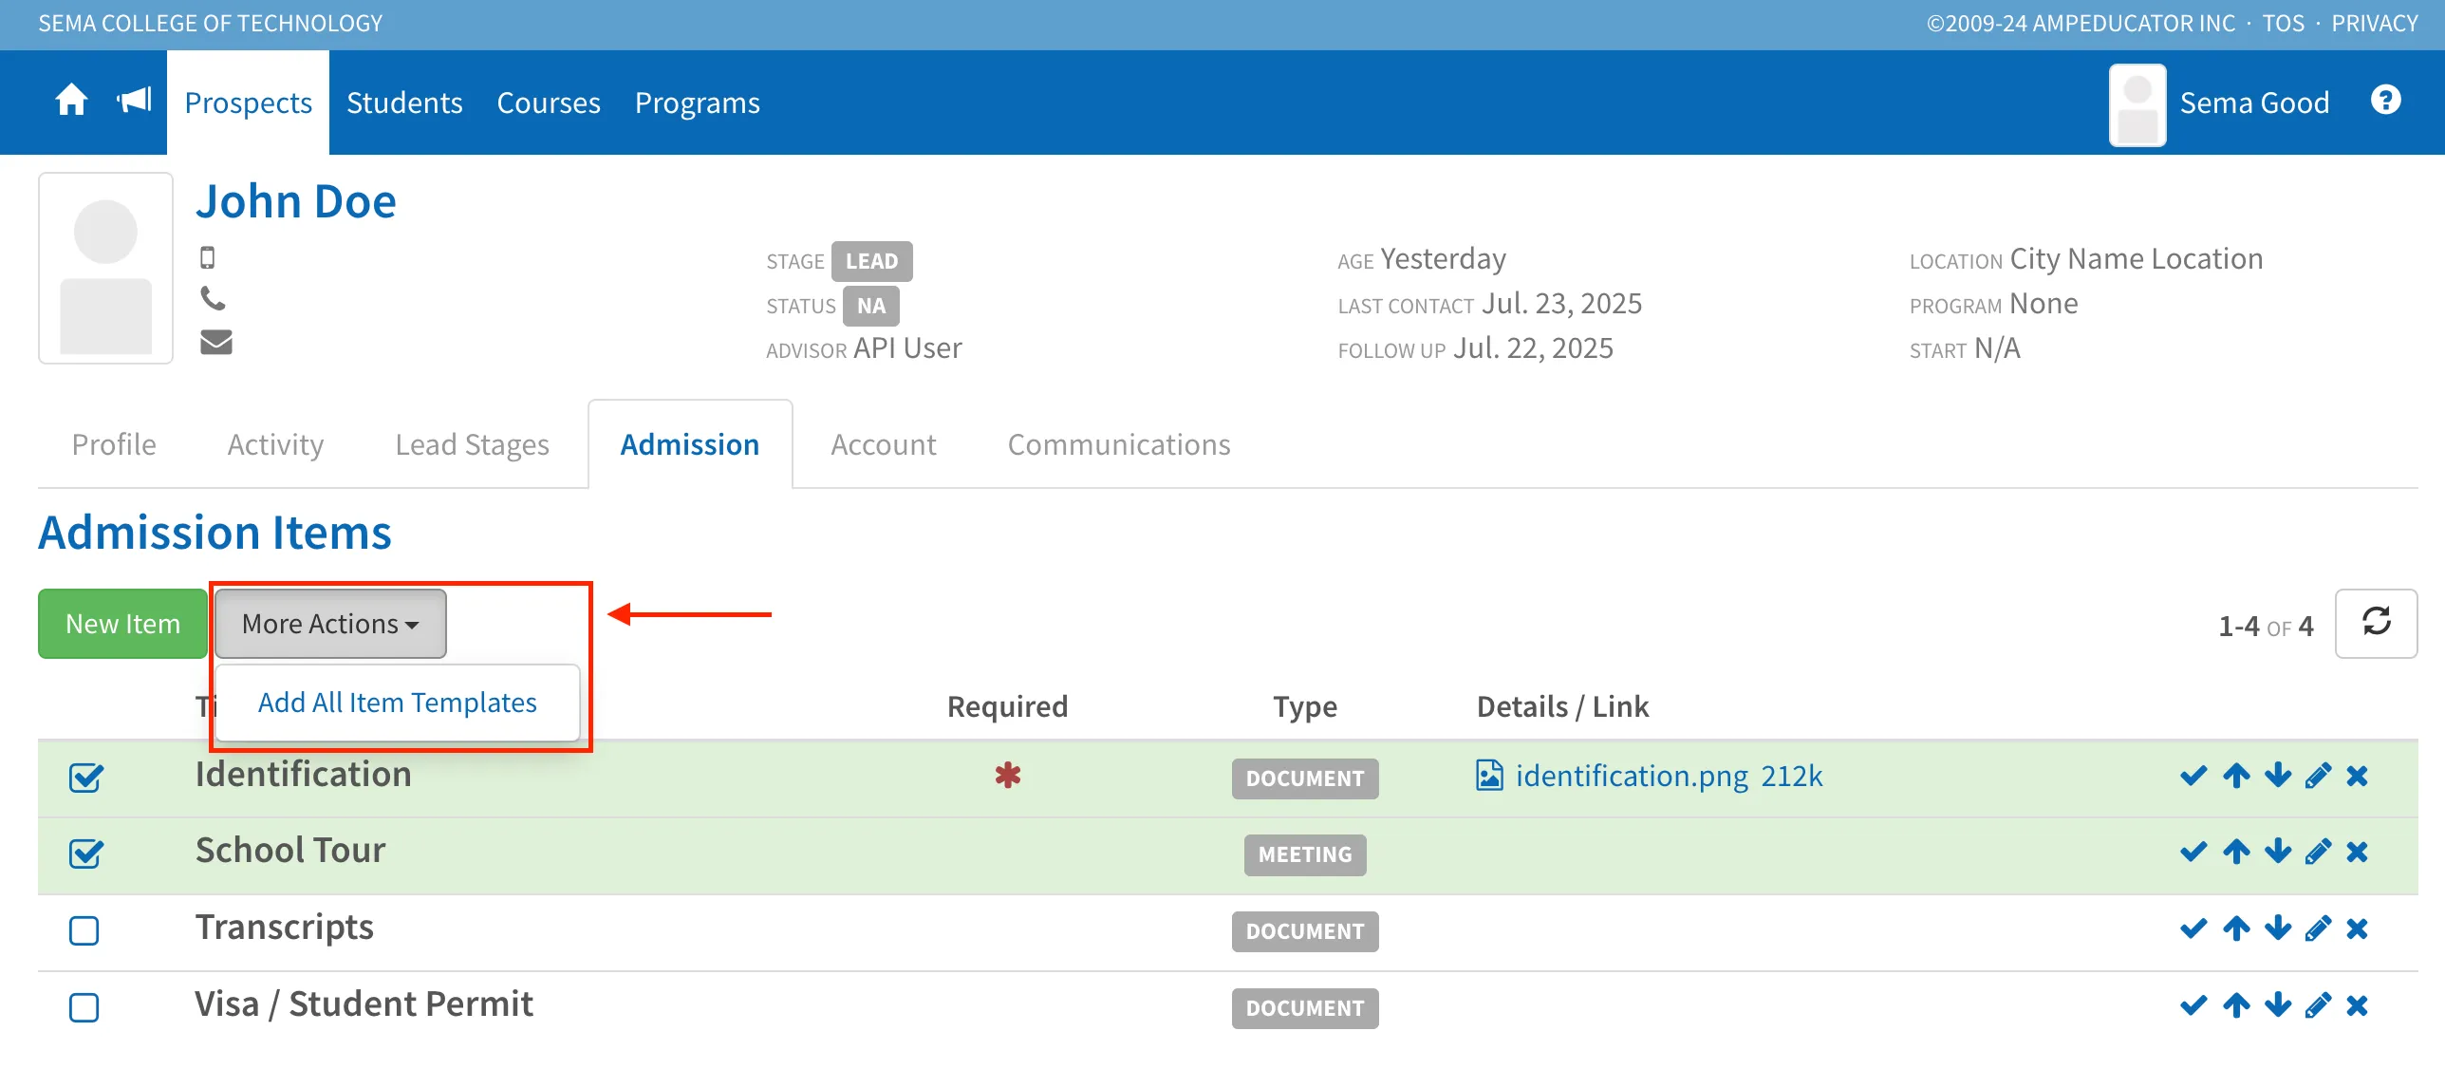Refresh the admission items list
The height and width of the screenshot is (1069, 2445).
(x=2376, y=623)
